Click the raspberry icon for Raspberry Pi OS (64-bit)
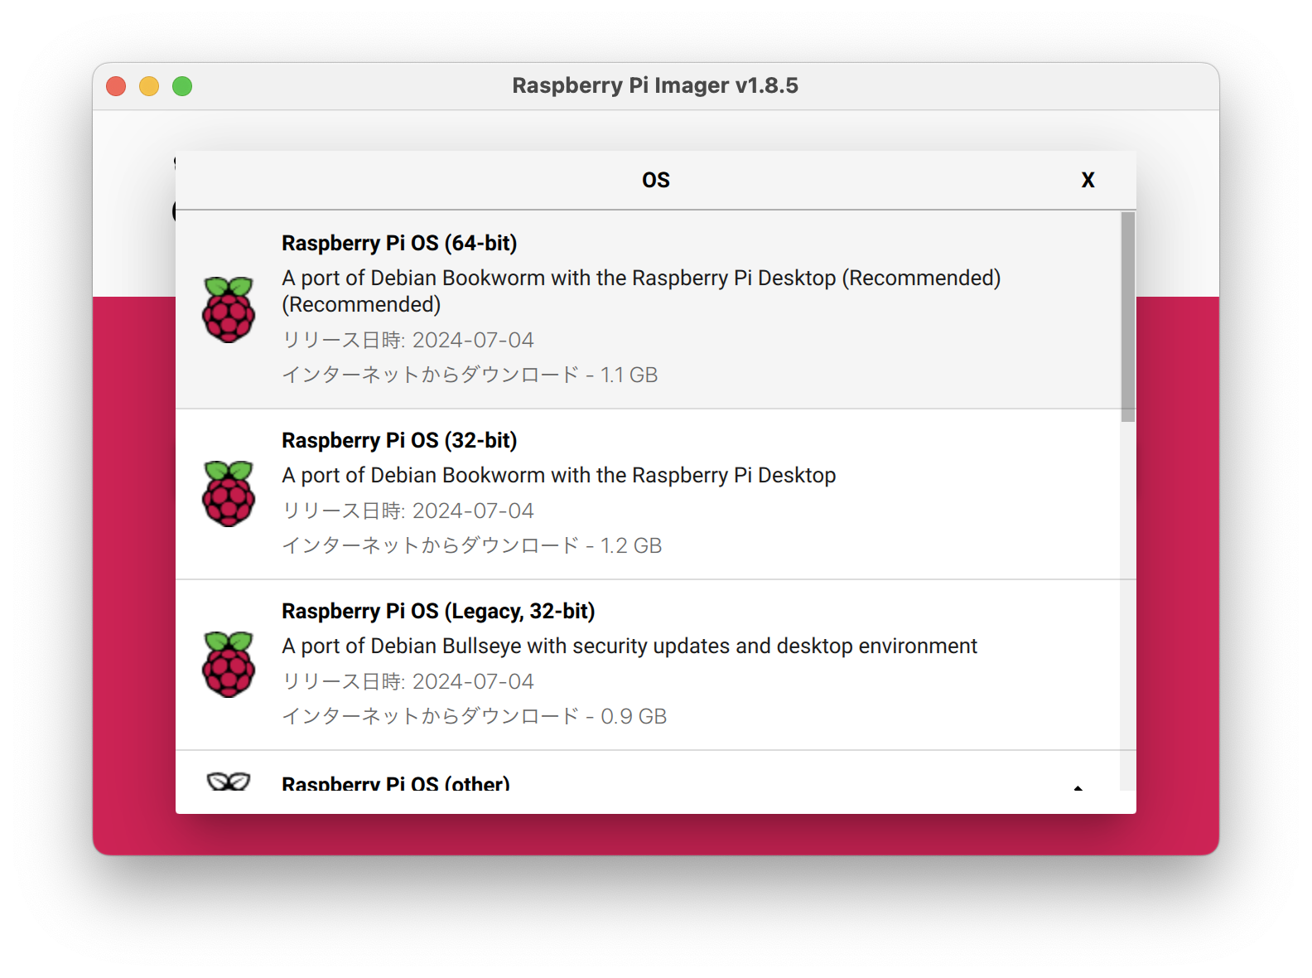 (229, 309)
